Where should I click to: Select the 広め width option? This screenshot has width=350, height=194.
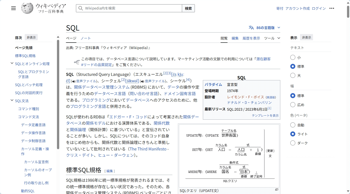293,105
